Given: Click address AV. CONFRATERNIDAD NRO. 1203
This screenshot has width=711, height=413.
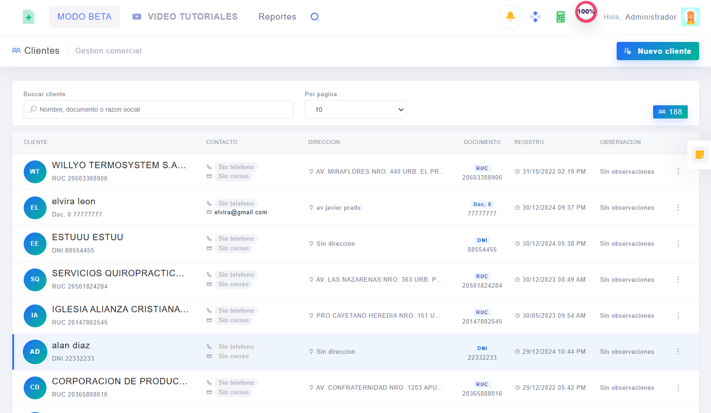Looking at the screenshot, I should [379, 387].
